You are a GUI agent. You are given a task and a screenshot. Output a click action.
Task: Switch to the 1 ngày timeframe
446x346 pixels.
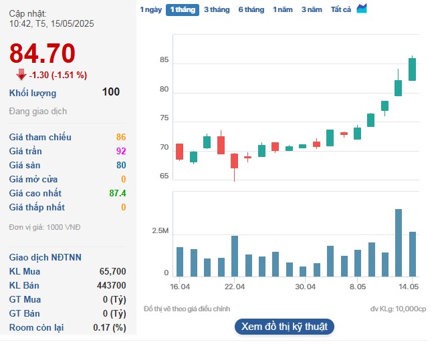click(150, 9)
